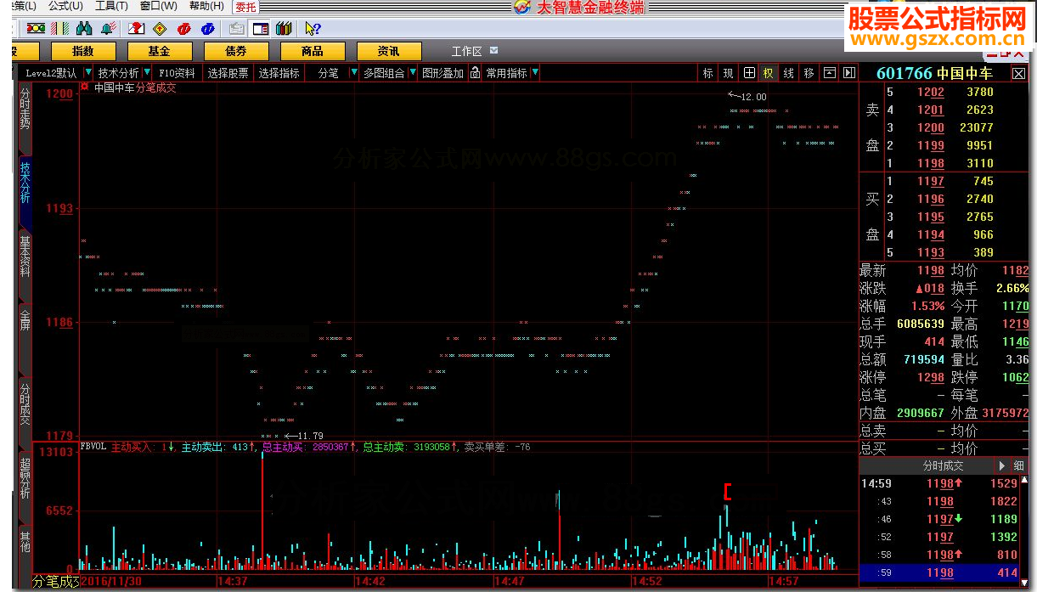Expand the 常用指标 dropdown arrow
This screenshot has width=1037, height=592.
534,73
